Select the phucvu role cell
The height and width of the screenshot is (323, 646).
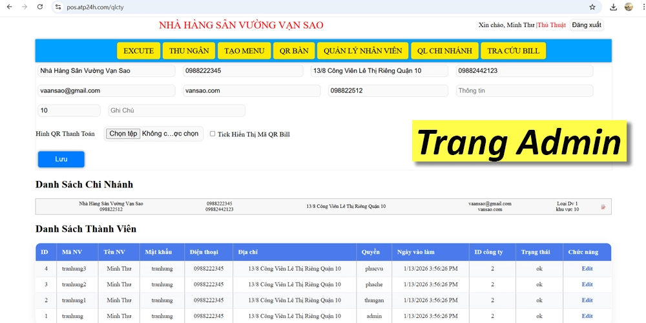point(374,269)
